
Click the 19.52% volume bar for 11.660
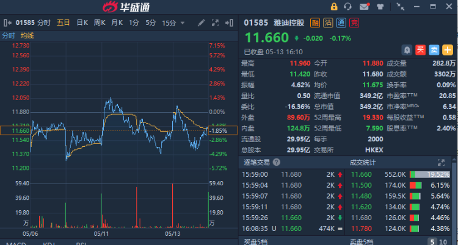pos(430,174)
